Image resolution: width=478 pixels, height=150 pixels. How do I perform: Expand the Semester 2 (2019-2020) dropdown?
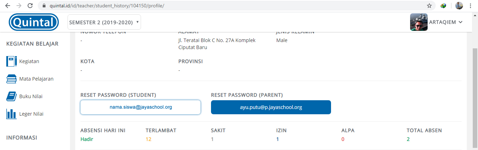click(x=104, y=22)
